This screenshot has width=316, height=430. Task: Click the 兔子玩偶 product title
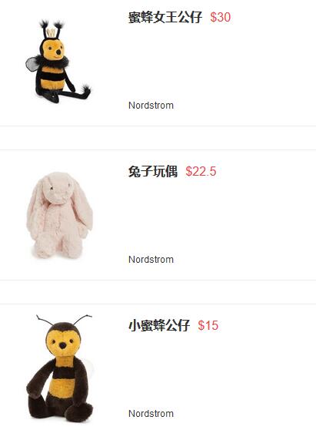coord(153,171)
